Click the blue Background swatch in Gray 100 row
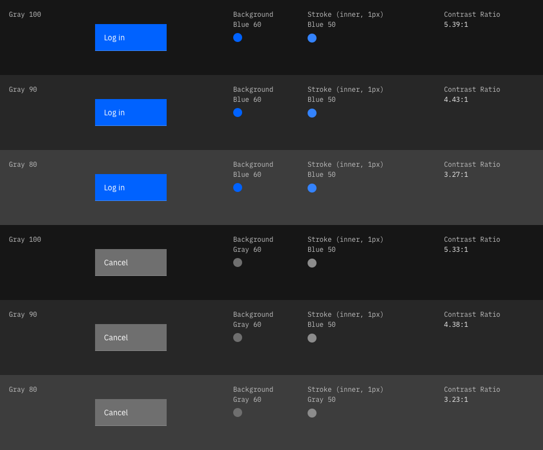Screen dimensions: 543x450 click(x=238, y=37)
